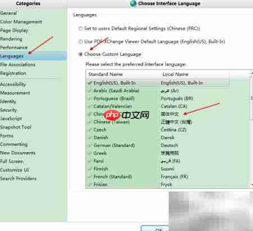Open the Forms category

click(7, 136)
